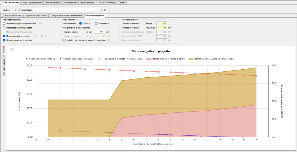Viewport: 297px width, 152px height.
Task: Select the Firma energetica sub-tab
Action: tap(95, 16)
